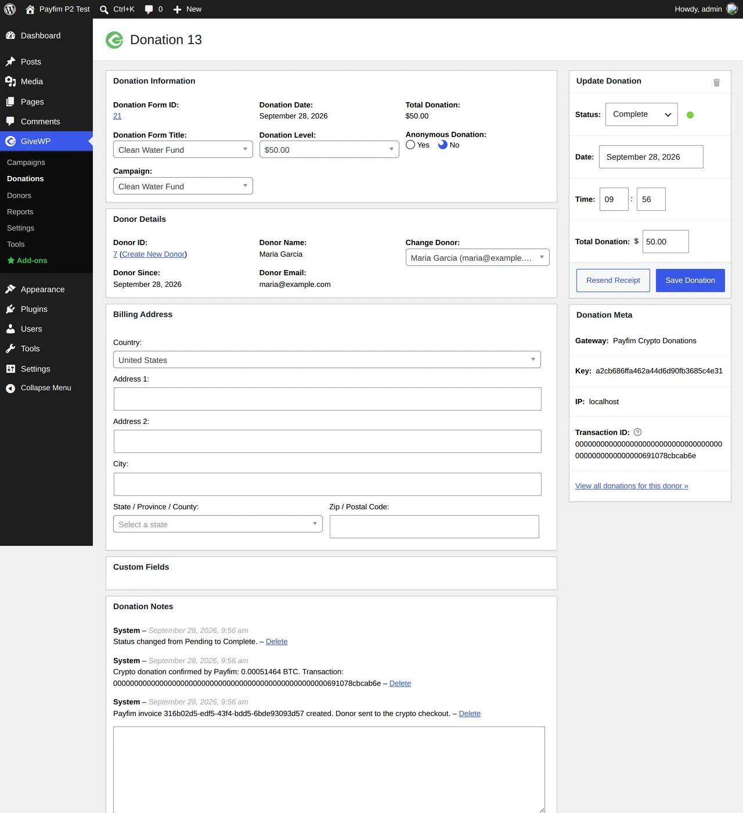Select Yes for Anonymous Donation
The width and height of the screenshot is (743, 813).
[410, 145]
